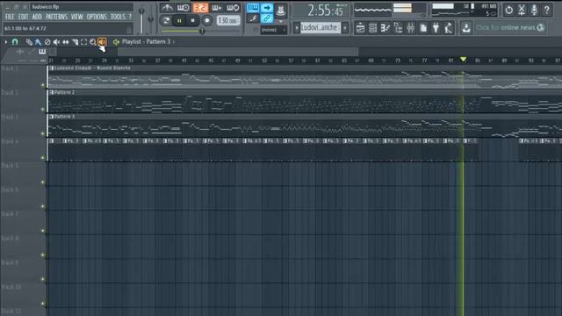Click the kneeling figure shortcut icon
562x316 pixels.
pos(449,28)
